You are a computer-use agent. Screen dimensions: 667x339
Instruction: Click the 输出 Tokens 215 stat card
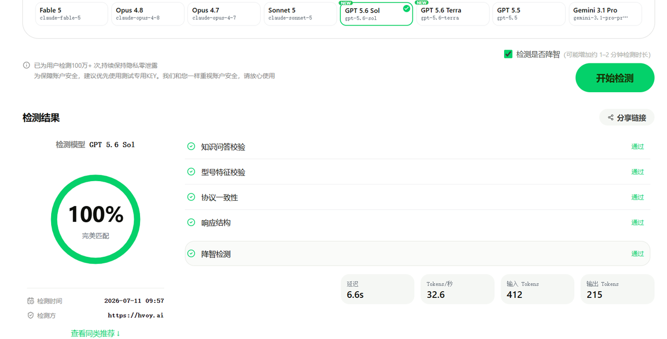(618, 289)
